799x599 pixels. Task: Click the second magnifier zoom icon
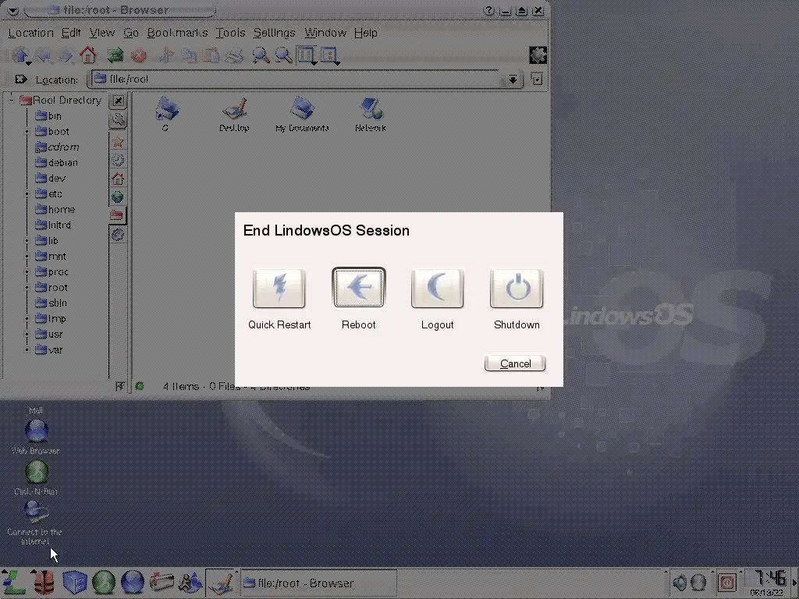pyautogui.click(x=283, y=55)
